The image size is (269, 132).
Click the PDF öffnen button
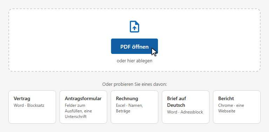[134, 46]
